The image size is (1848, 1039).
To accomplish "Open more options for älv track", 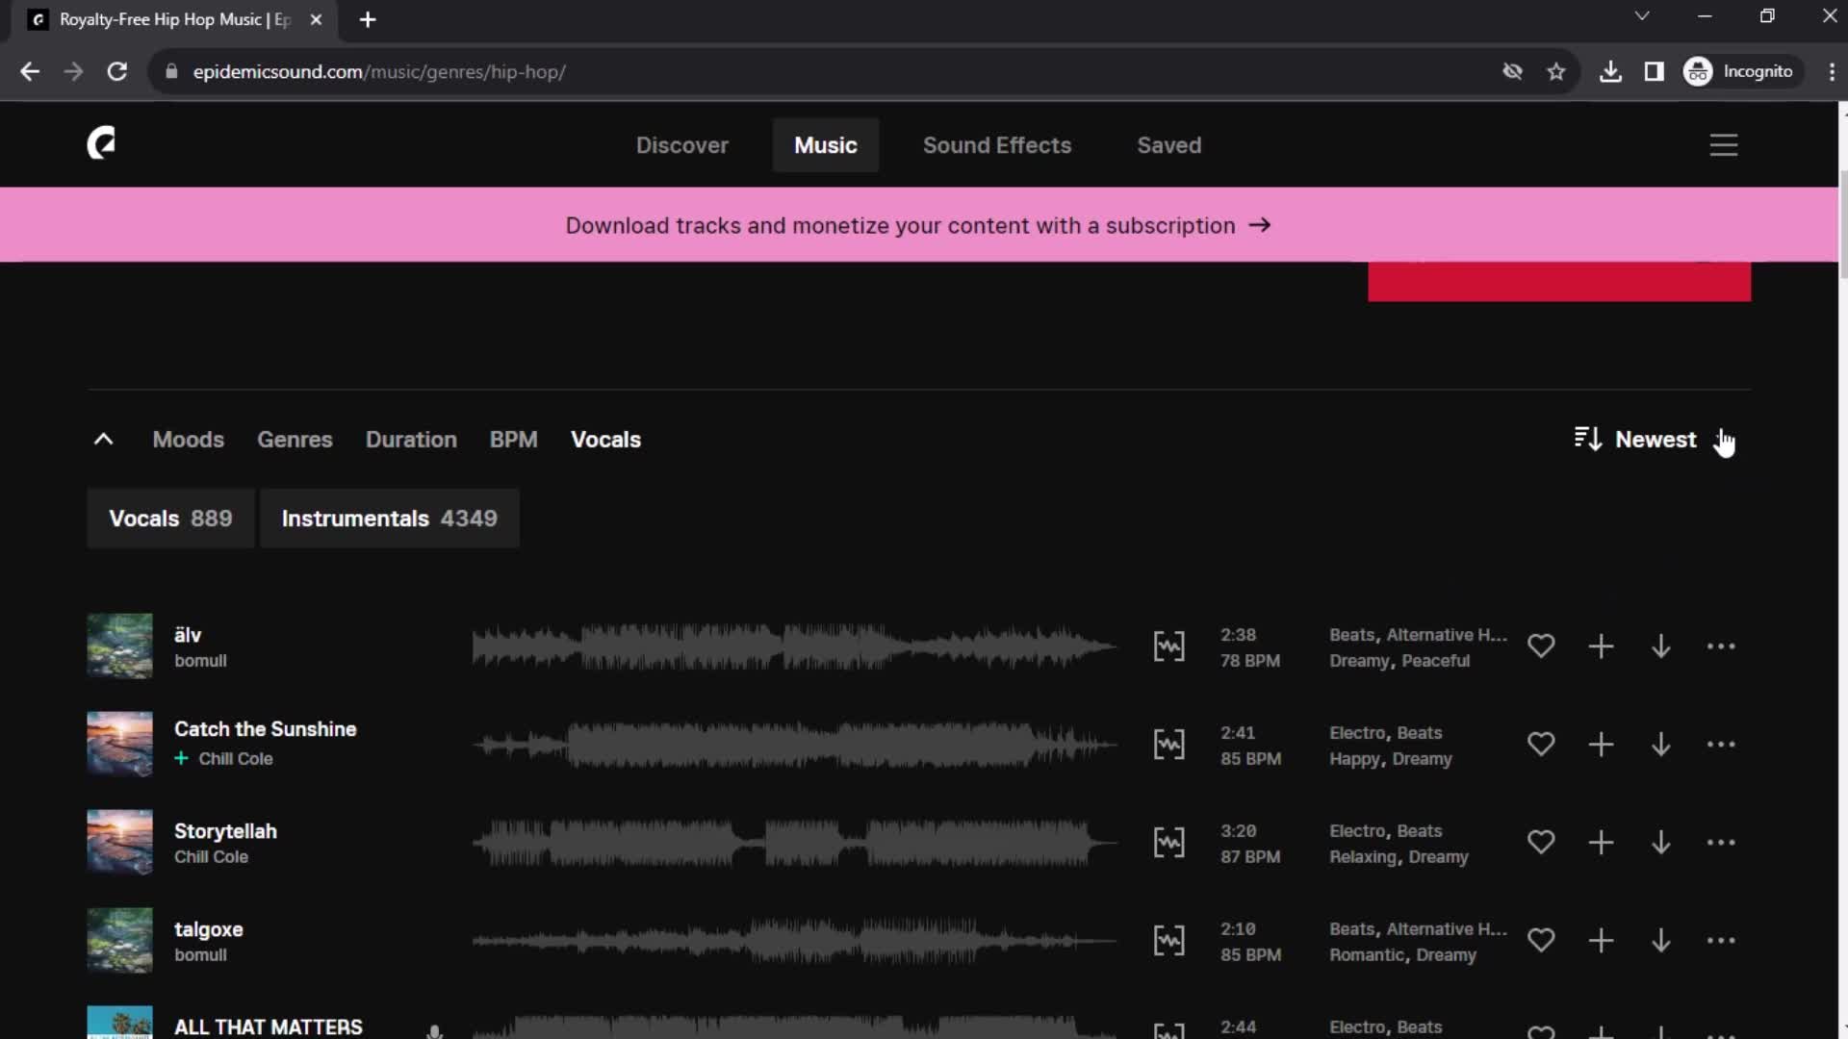I will (x=1720, y=646).
